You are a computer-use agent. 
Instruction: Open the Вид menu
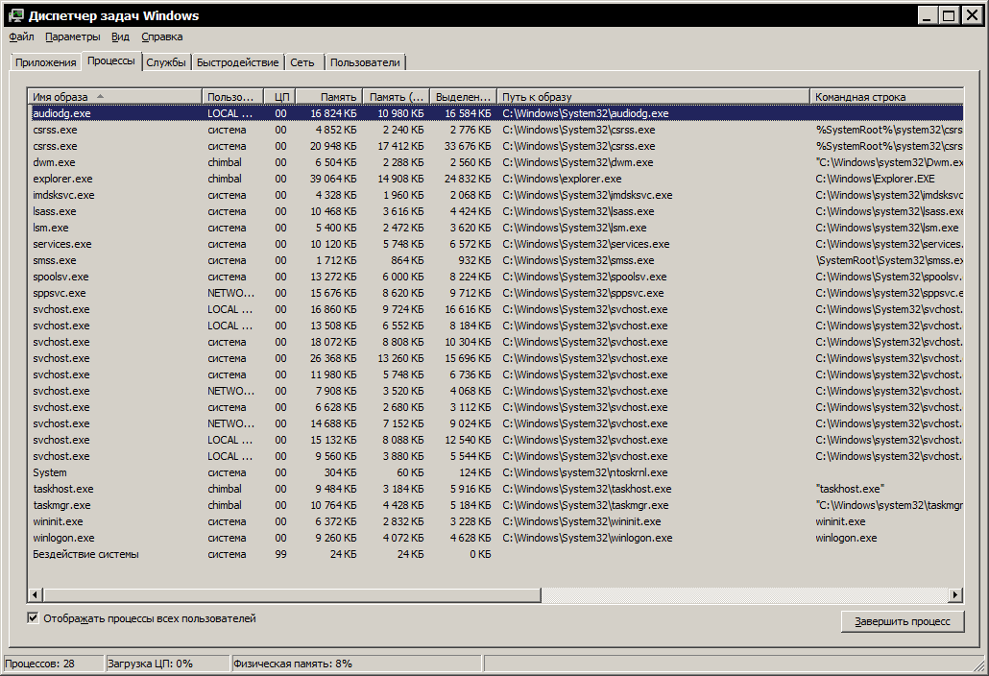120,36
